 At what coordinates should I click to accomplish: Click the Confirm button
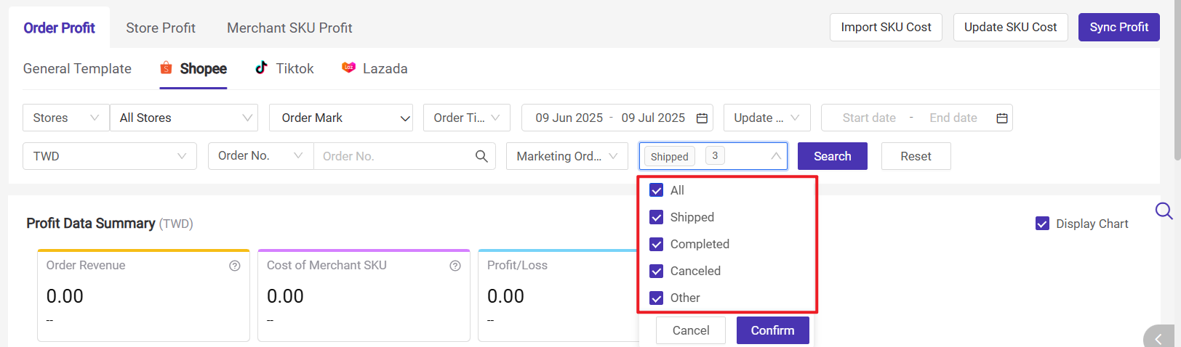[x=772, y=330]
